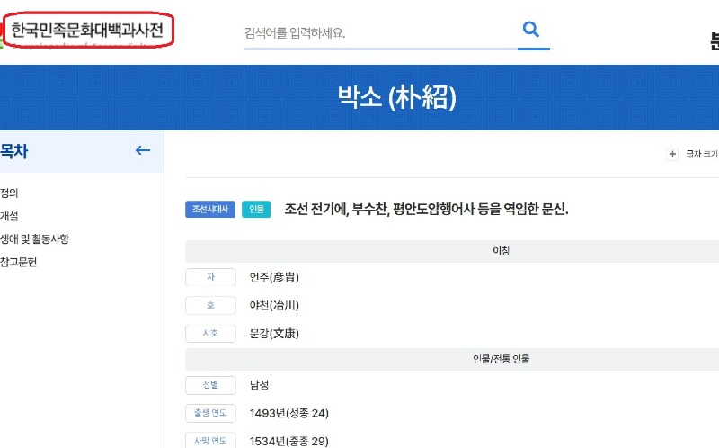Click the magnifier search icon
This screenshot has width=719, height=448.
[530, 30]
